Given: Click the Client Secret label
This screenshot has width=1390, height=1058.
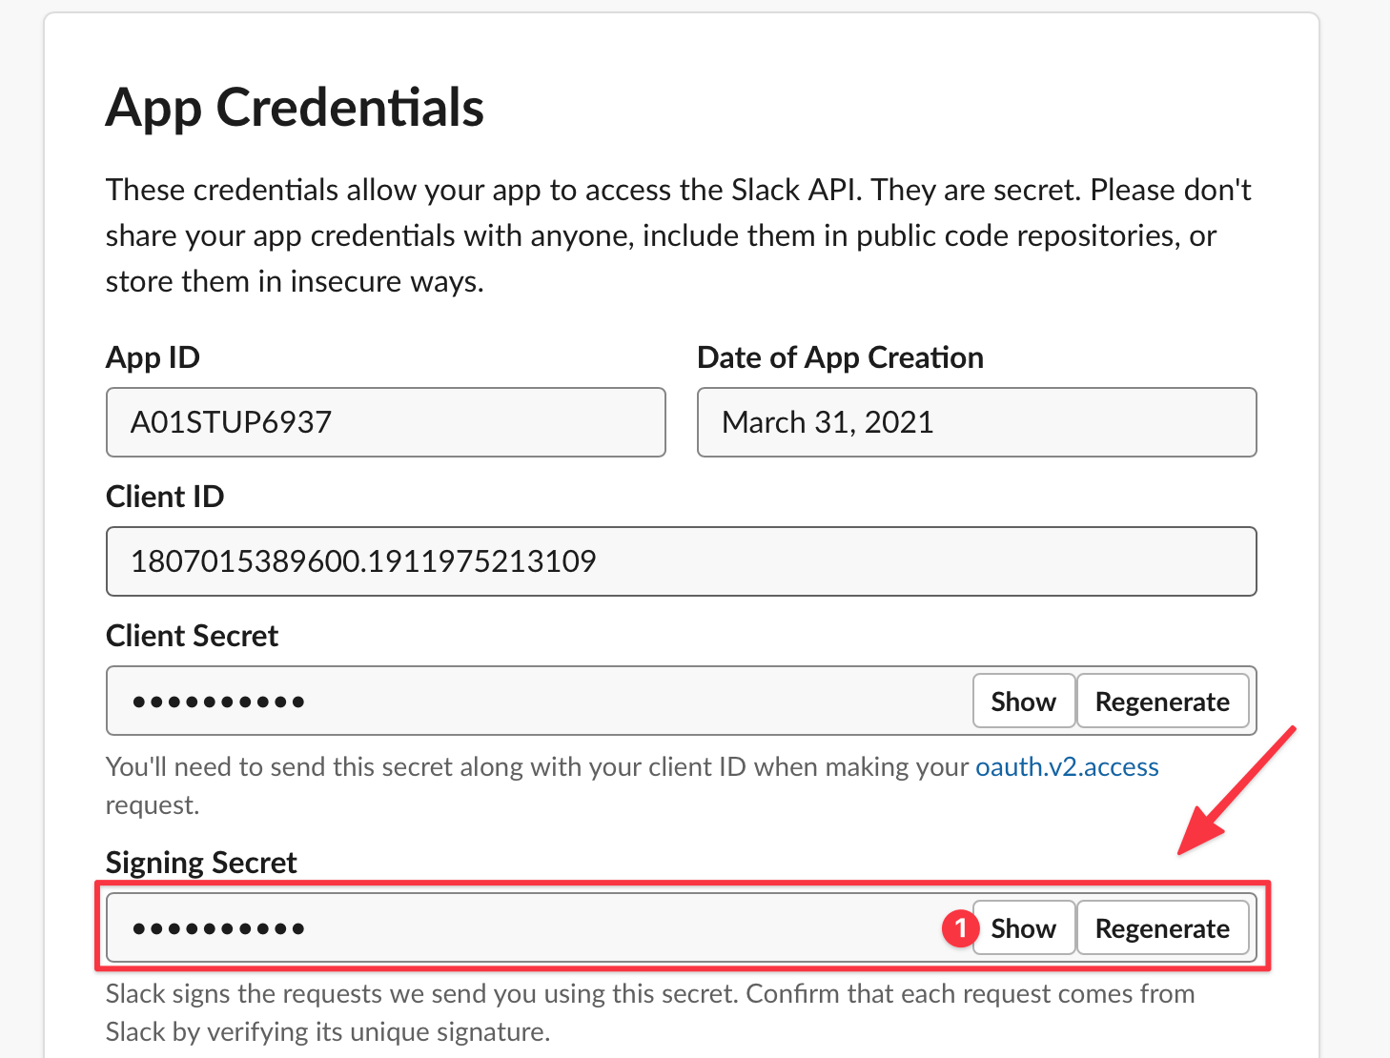Looking at the screenshot, I should coord(192,636).
